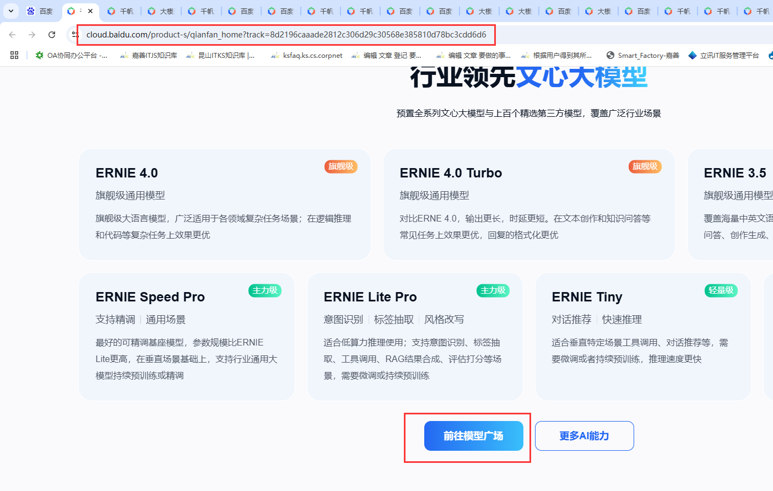Screen dimensions: 773x491
Task: Select the ERNIE Tiny card title
Action: pos(587,297)
